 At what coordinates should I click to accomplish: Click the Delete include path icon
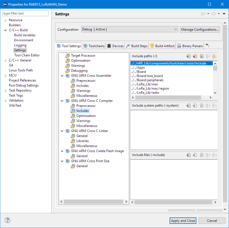(x=195, y=56)
